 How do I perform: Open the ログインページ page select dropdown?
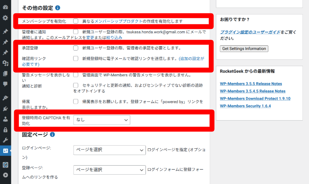pyautogui.click(x=110, y=150)
